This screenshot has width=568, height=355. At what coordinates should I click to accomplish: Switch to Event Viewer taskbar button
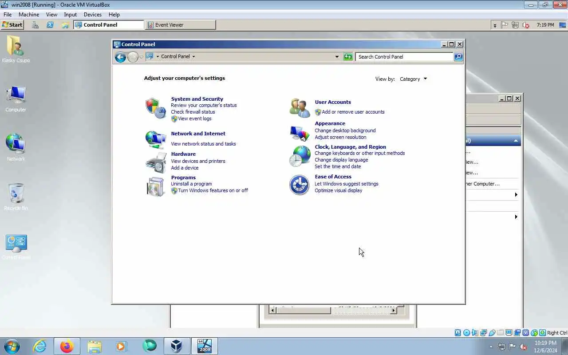coord(181,25)
